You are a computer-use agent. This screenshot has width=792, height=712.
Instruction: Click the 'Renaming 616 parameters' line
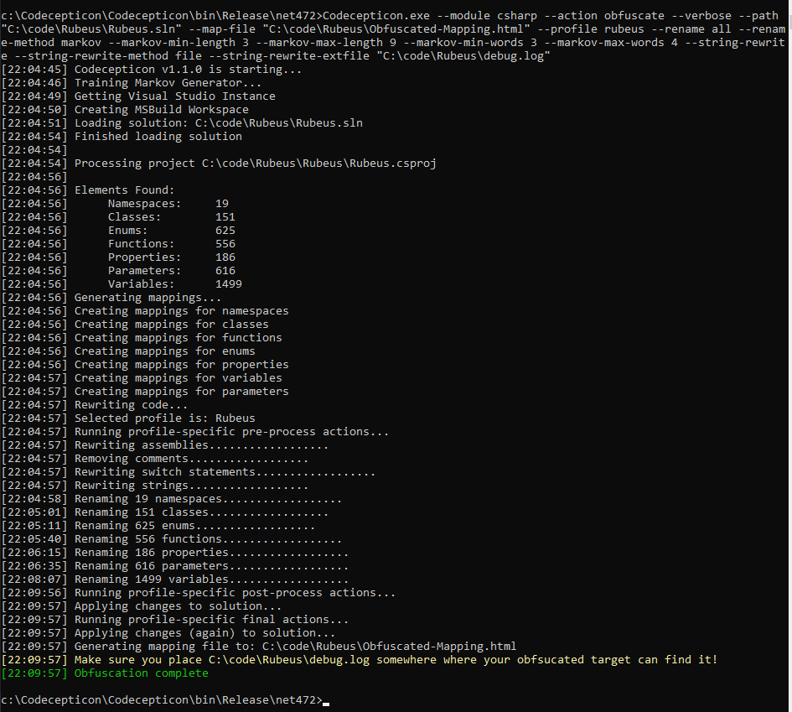(175, 566)
